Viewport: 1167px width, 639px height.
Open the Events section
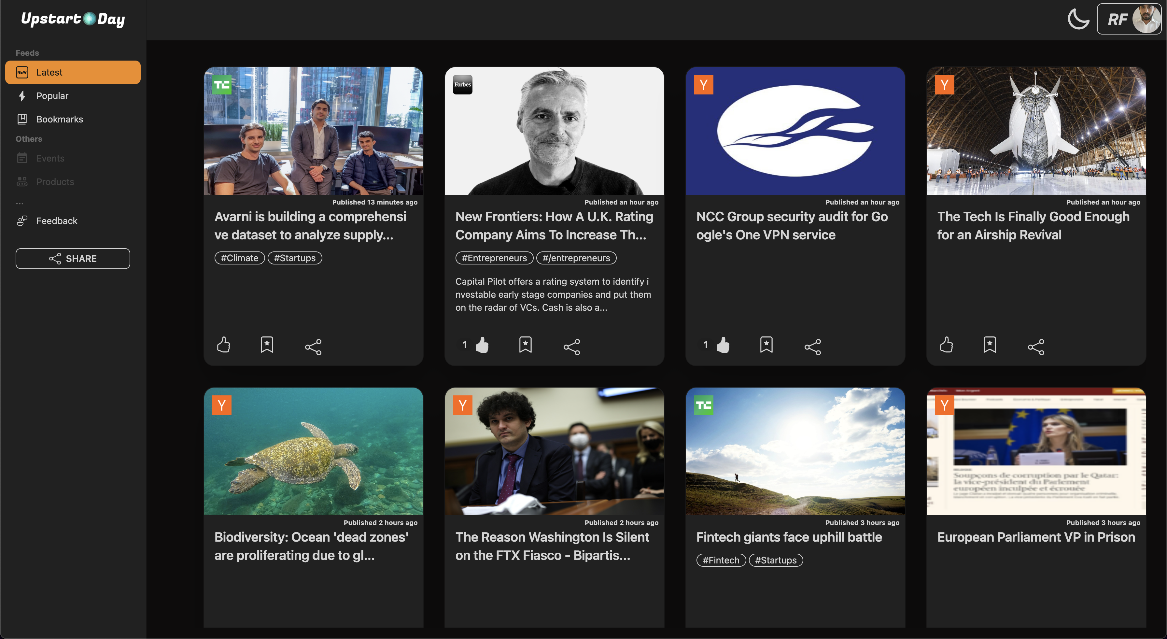click(x=73, y=158)
